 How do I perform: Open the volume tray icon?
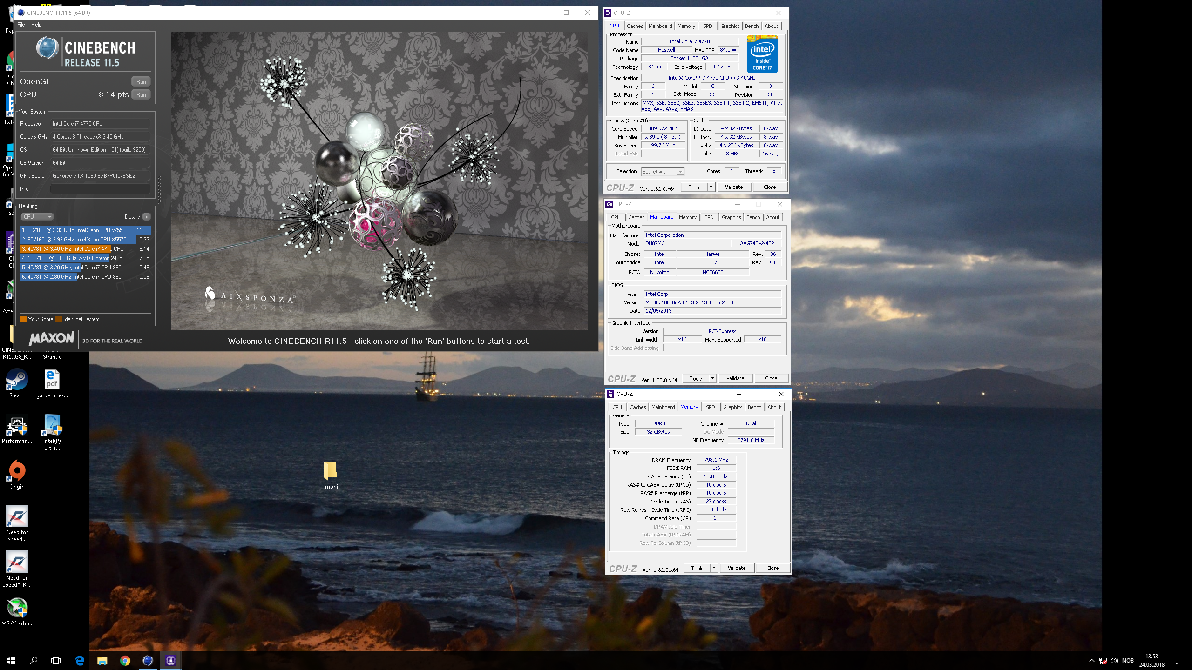[1114, 660]
